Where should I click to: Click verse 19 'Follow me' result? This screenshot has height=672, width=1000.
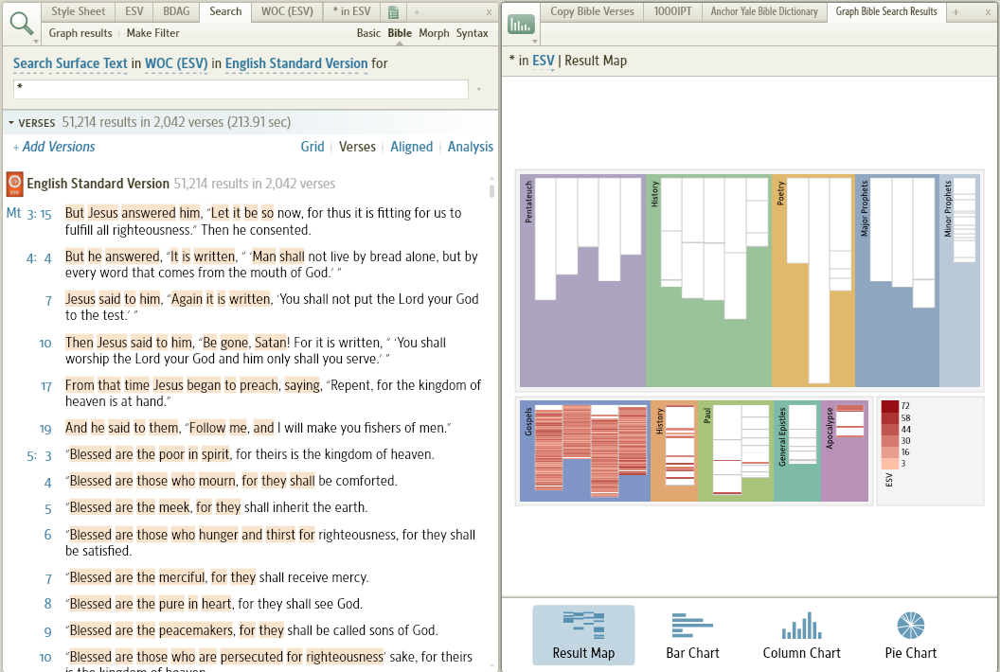coord(258,428)
